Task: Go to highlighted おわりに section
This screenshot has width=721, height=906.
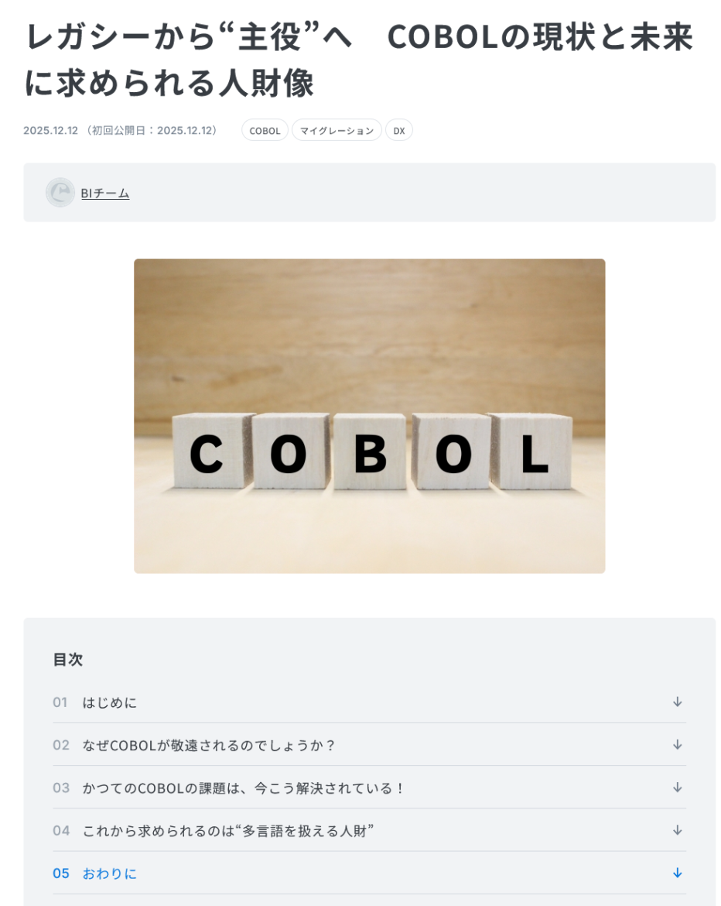Action: 110,873
